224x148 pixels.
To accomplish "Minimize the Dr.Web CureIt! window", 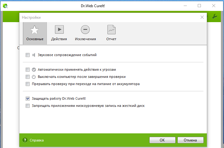I will pyautogui.click(x=185, y=6).
